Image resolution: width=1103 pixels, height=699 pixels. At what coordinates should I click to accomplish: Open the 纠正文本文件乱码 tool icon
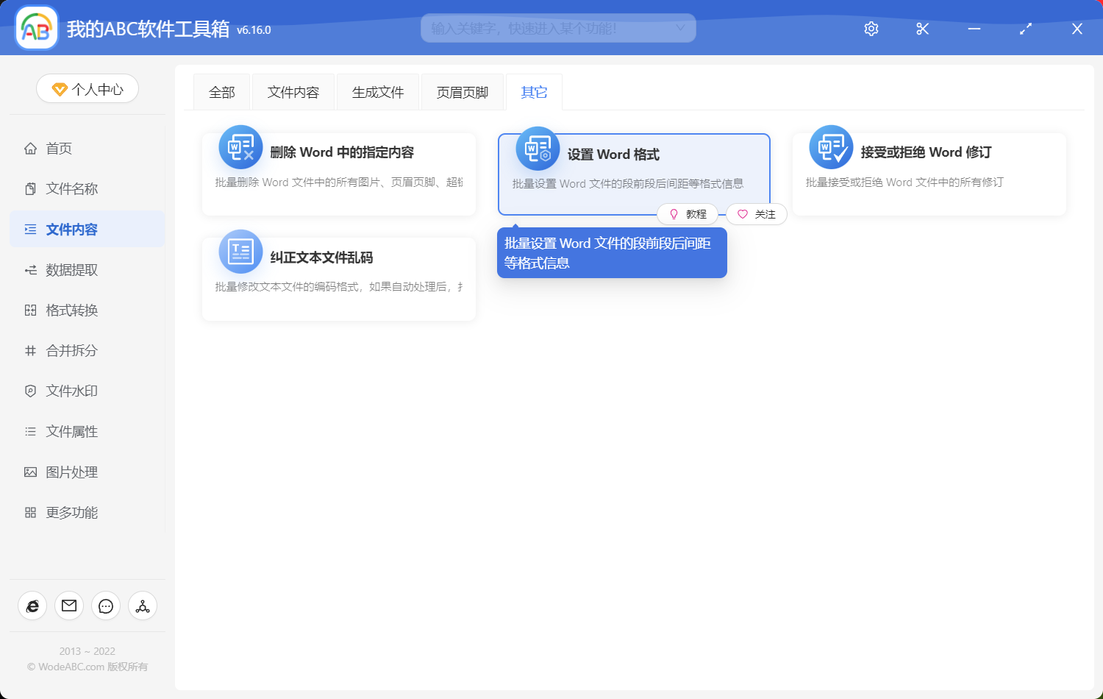[240, 252]
